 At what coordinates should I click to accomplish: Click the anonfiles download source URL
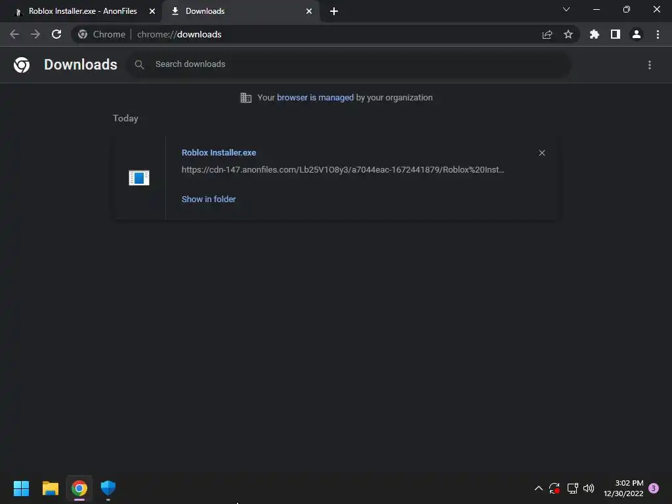(343, 170)
